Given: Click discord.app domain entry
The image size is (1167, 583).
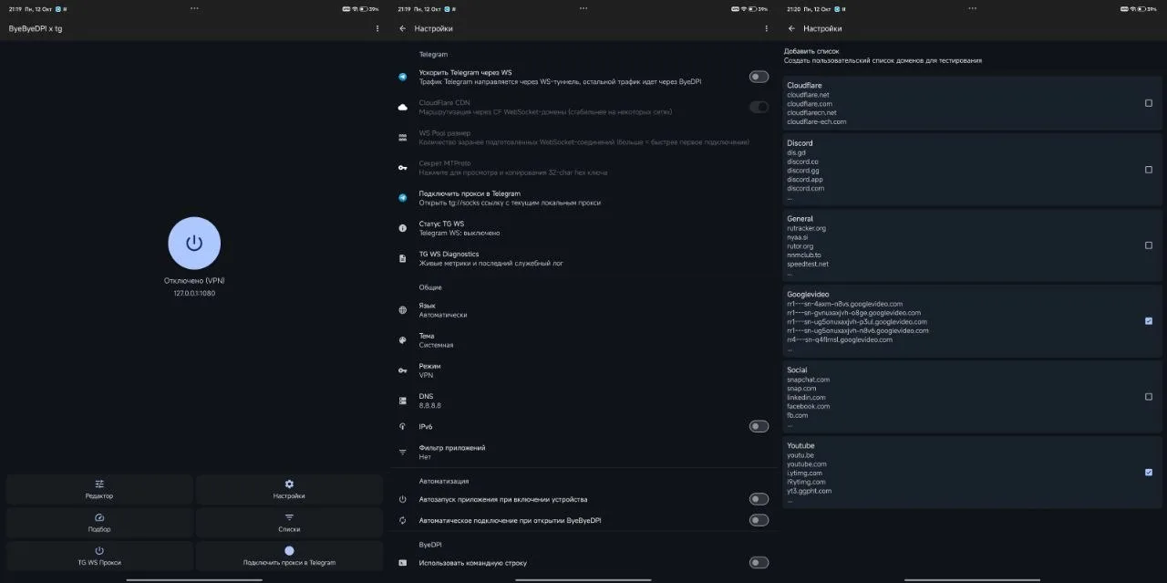Looking at the screenshot, I should [805, 180].
